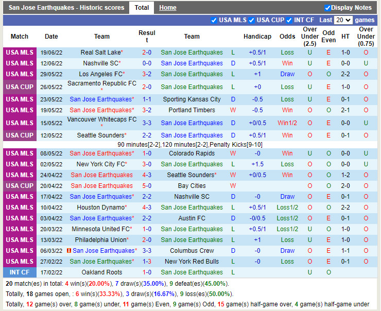
Task: Open the Sporting Kansas City team link
Action: (x=192, y=99)
